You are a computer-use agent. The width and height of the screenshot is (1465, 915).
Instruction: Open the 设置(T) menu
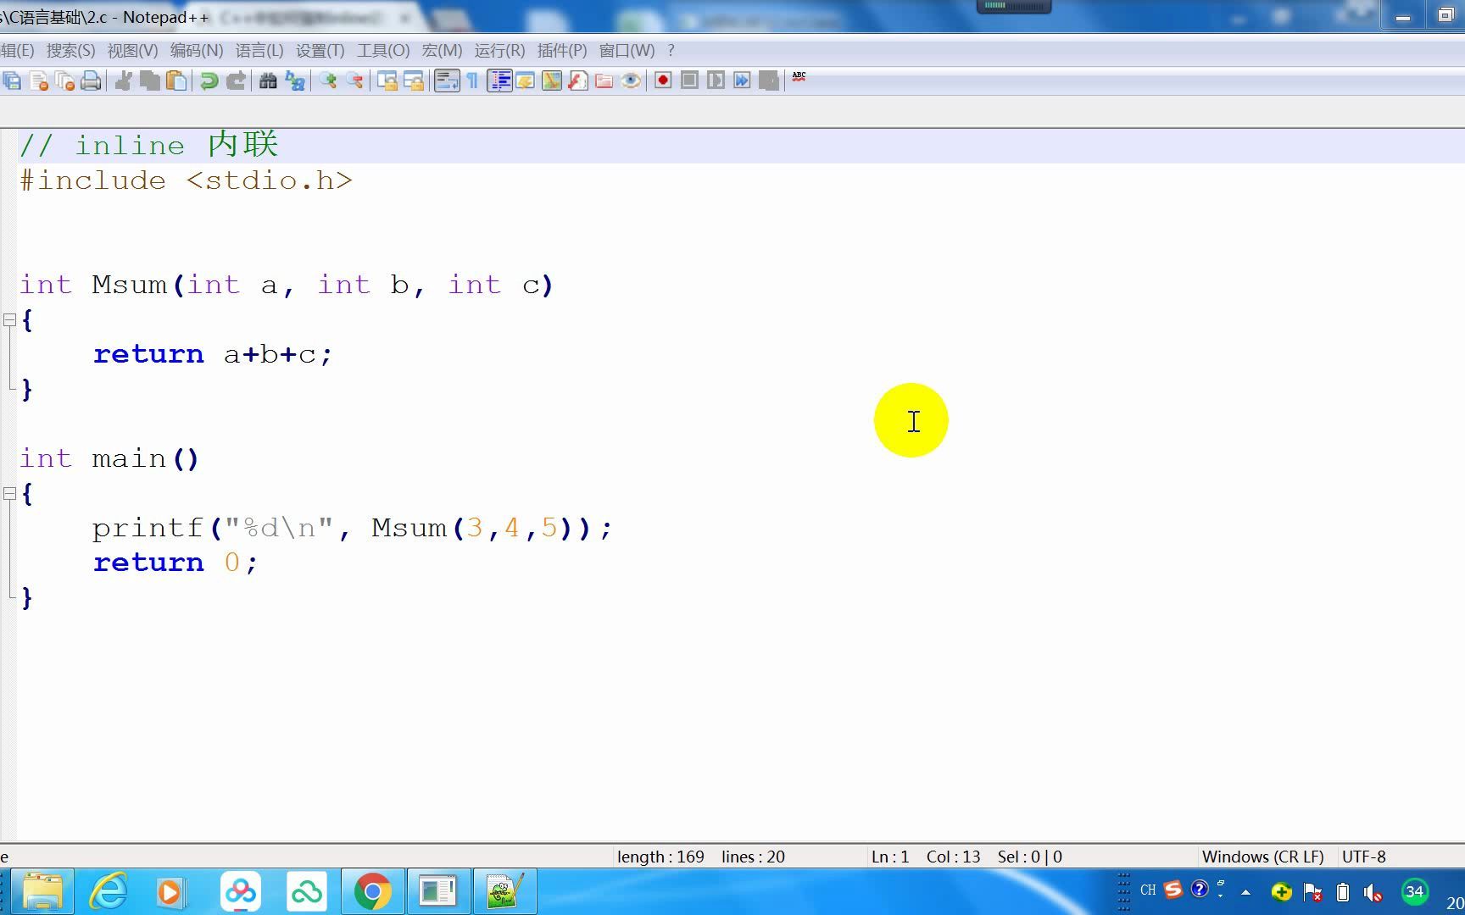tap(320, 51)
